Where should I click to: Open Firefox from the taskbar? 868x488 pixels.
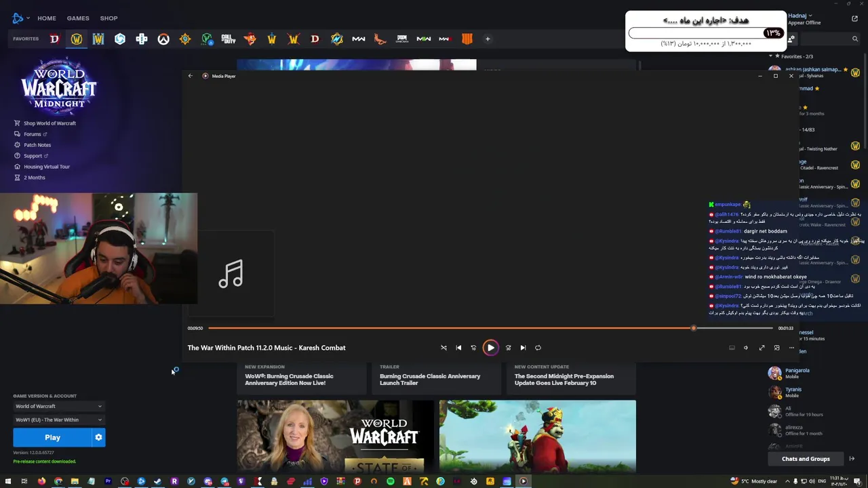click(x=41, y=481)
